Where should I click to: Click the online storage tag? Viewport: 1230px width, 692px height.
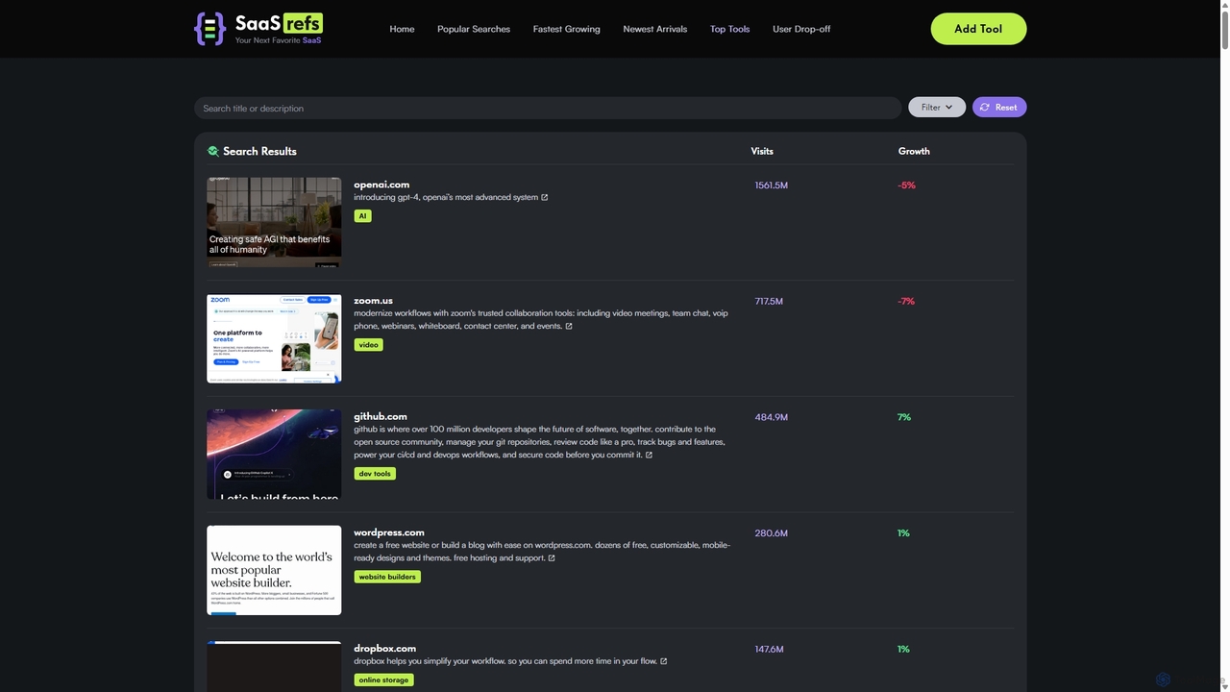383,680
